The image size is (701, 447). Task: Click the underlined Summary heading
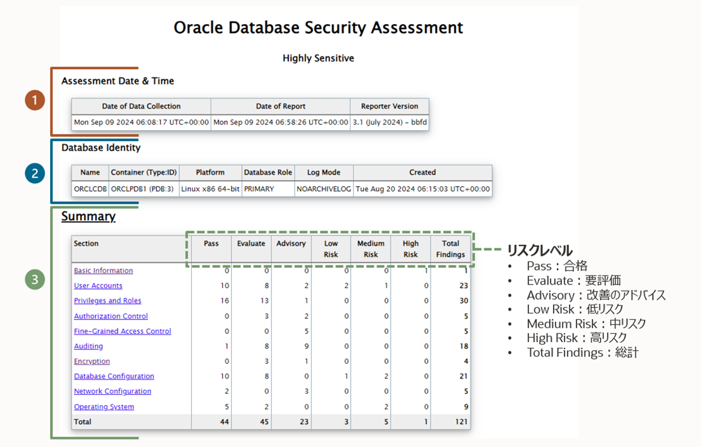tap(88, 217)
